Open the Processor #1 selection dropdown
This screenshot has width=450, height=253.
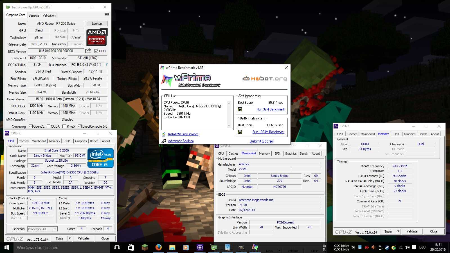click(x=55, y=229)
